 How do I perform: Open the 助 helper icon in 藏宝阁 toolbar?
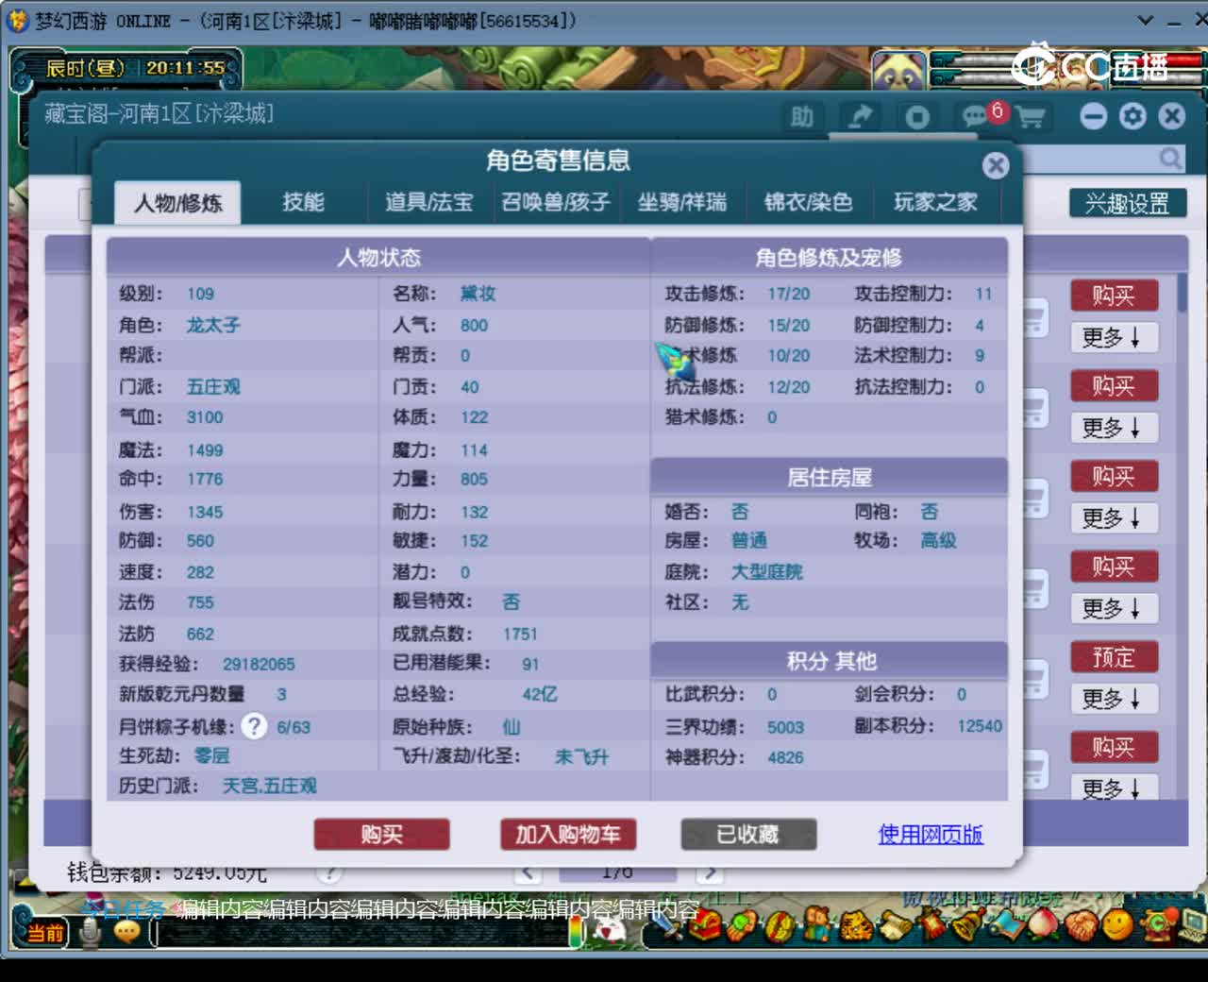click(801, 117)
